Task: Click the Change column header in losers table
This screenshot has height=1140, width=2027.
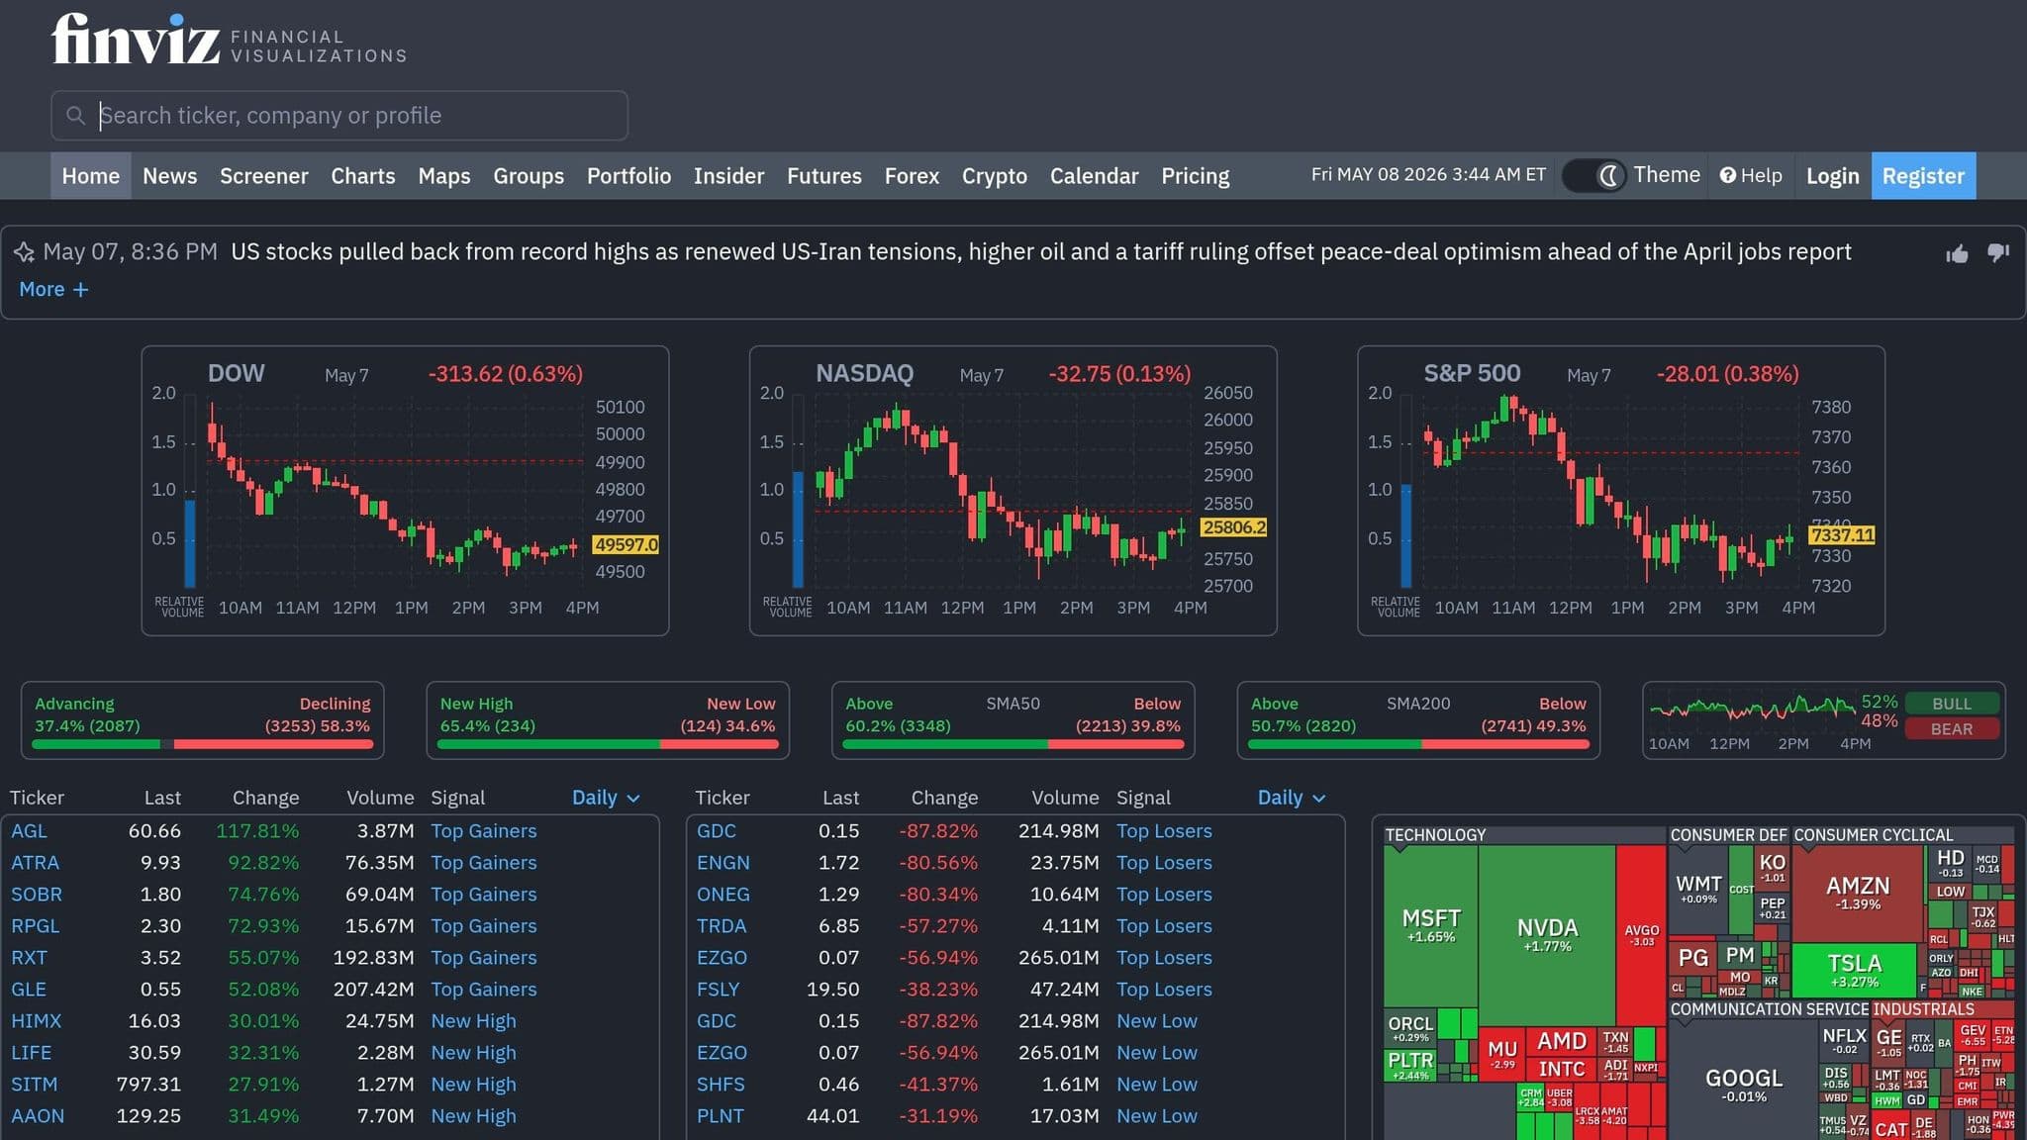Action: tap(944, 798)
